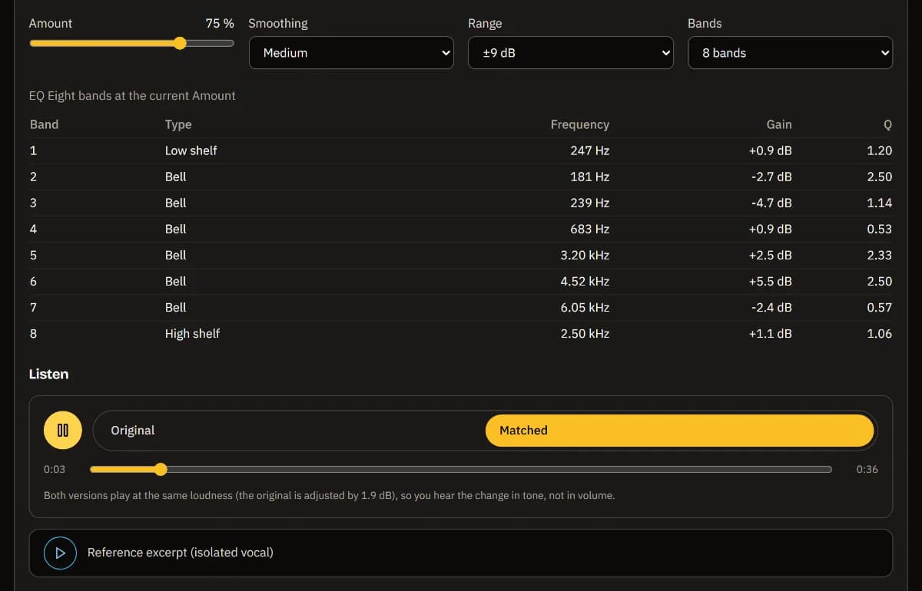Expand the Bands dropdown showing 8 bands
Viewport: 922px width, 591px height.
(x=790, y=53)
